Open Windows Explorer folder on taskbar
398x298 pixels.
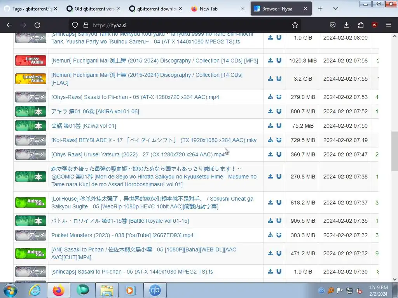point(107,290)
